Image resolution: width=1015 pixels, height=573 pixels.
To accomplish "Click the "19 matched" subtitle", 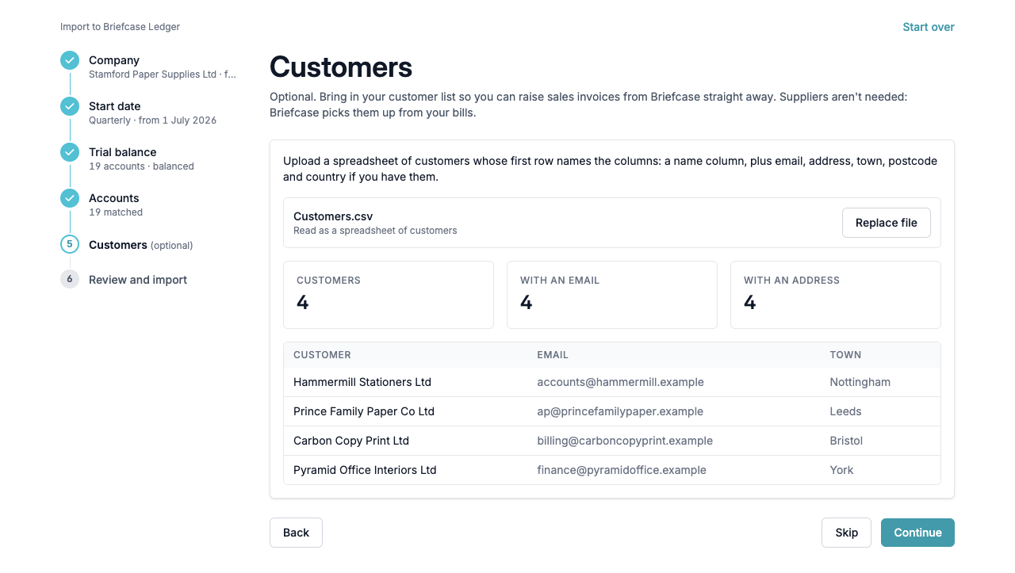I will click(x=116, y=212).
